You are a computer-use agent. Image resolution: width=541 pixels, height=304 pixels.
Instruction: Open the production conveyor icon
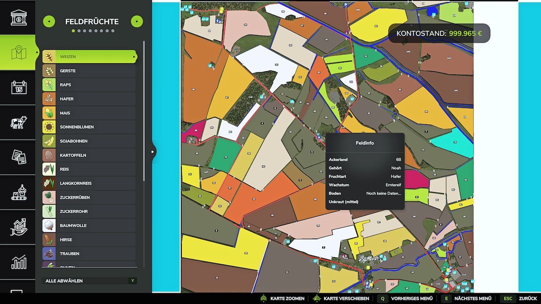tap(17, 192)
